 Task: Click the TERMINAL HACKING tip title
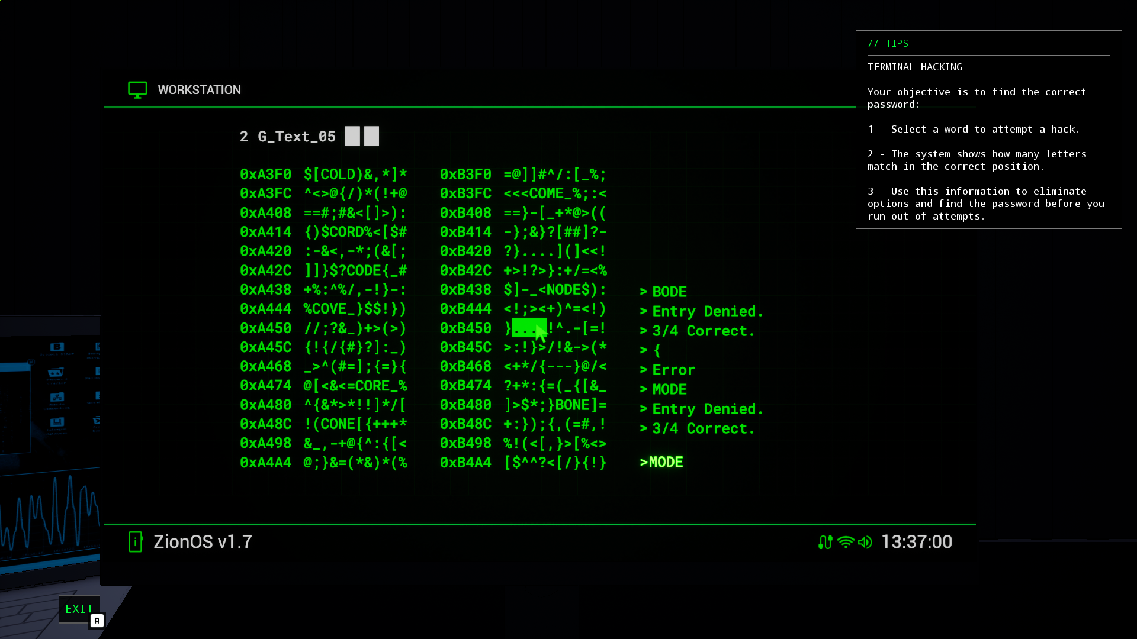914,67
